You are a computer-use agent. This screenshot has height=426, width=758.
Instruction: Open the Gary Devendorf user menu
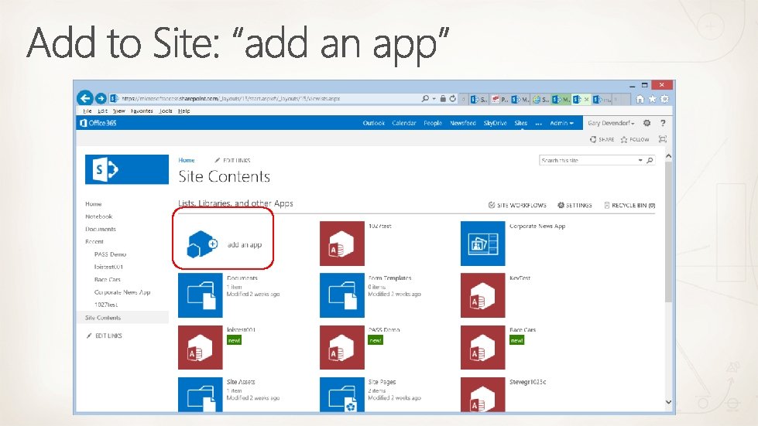click(x=611, y=123)
